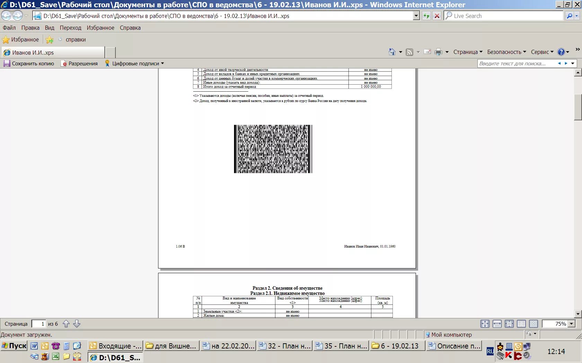Switch to 'на 22.02.20...' Word taskbar button
582x363 pixels.
tap(228, 346)
